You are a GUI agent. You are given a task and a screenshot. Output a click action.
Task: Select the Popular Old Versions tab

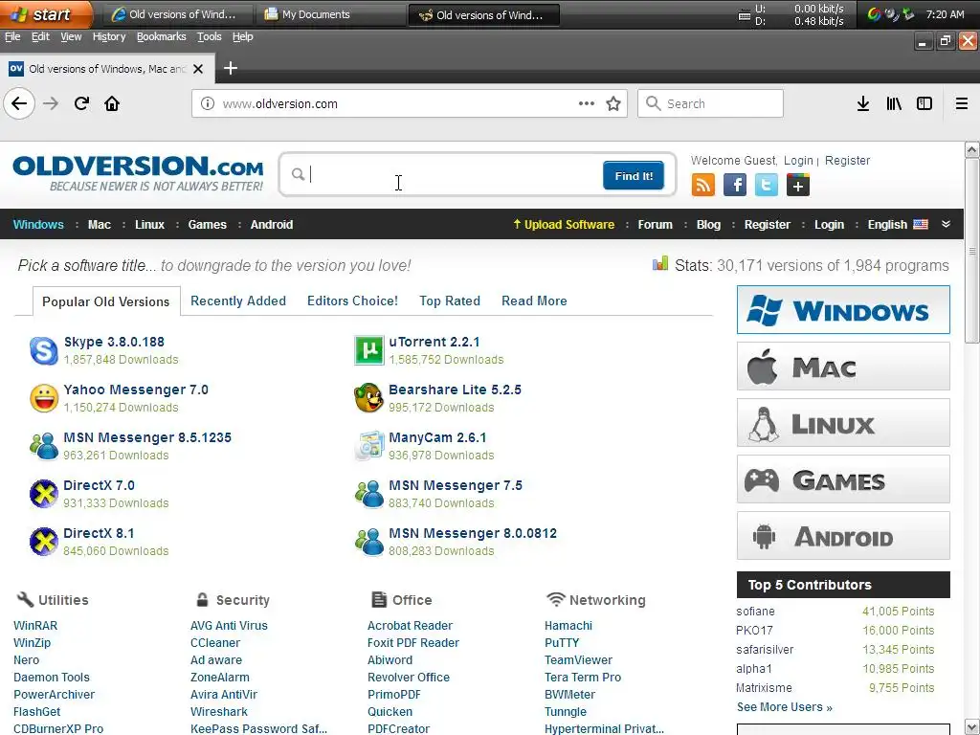coord(106,301)
